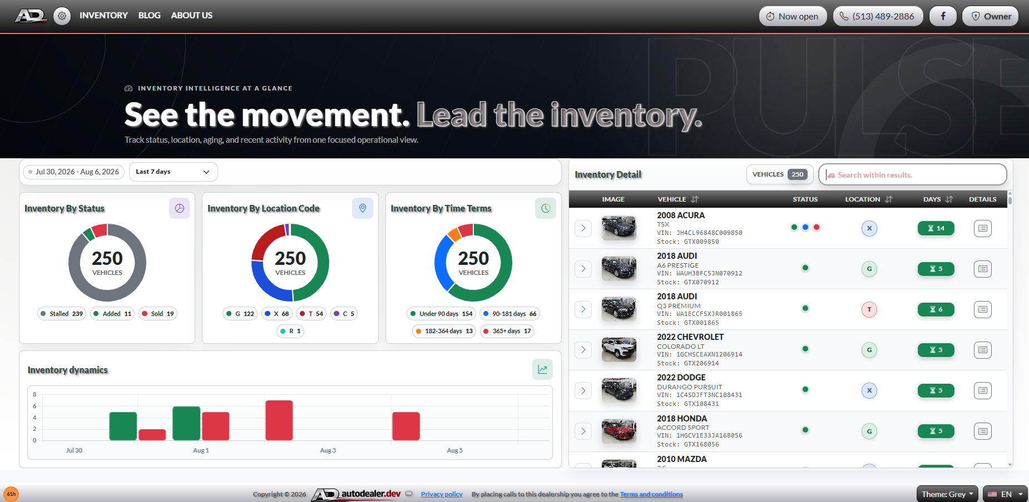The width and height of the screenshot is (1029, 502).
Task: Open the EN language dropdown
Action: coord(1005,494)
